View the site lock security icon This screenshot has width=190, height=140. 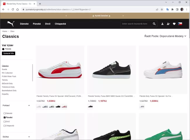23,9
